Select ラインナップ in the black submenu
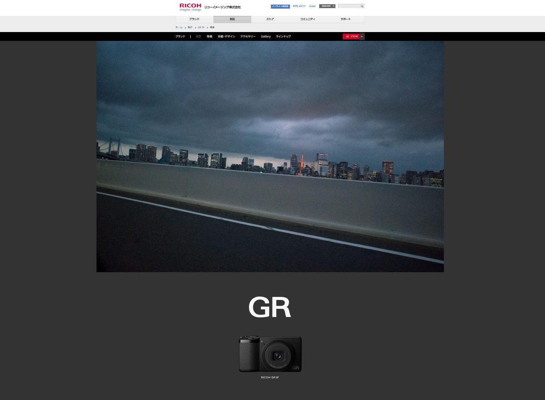The image size is (545, 400). click(283, 36)
